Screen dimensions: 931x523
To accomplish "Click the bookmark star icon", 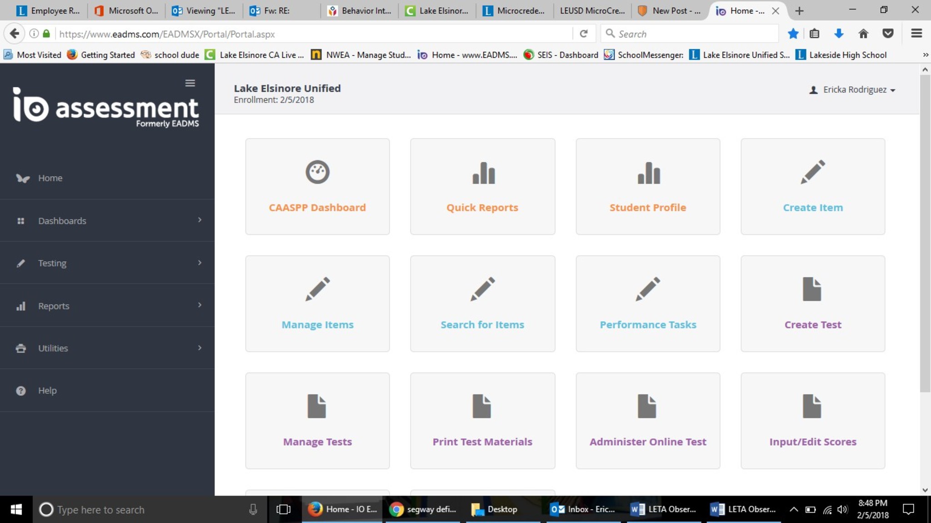I will (x=793, y=34).
